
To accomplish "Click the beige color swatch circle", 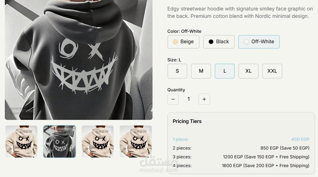I will 175,42.
